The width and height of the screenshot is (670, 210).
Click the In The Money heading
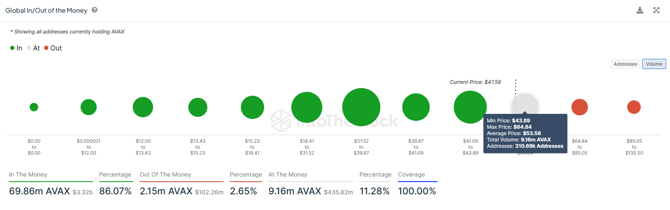(28, 174)
